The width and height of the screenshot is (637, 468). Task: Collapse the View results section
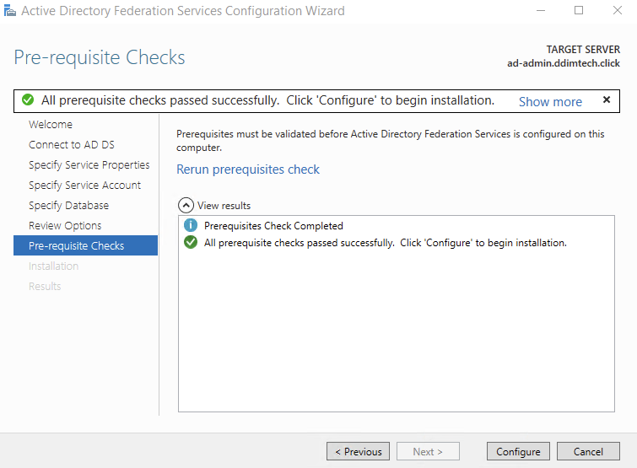186,206
